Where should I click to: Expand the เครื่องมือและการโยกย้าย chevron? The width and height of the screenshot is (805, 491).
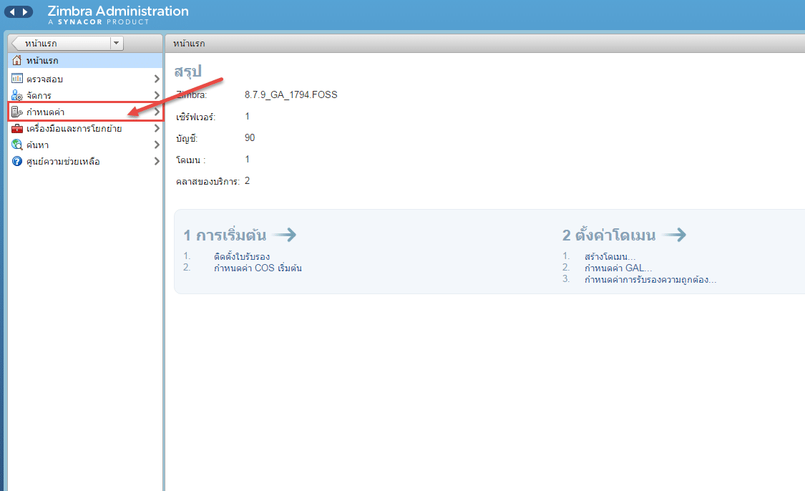point(157,128)
